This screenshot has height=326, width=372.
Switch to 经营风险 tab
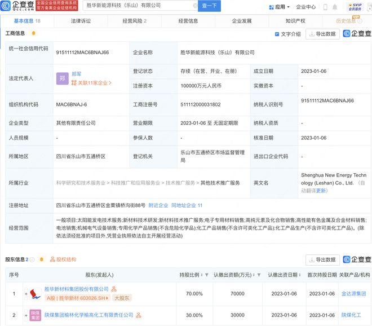[x=135, y=21]
